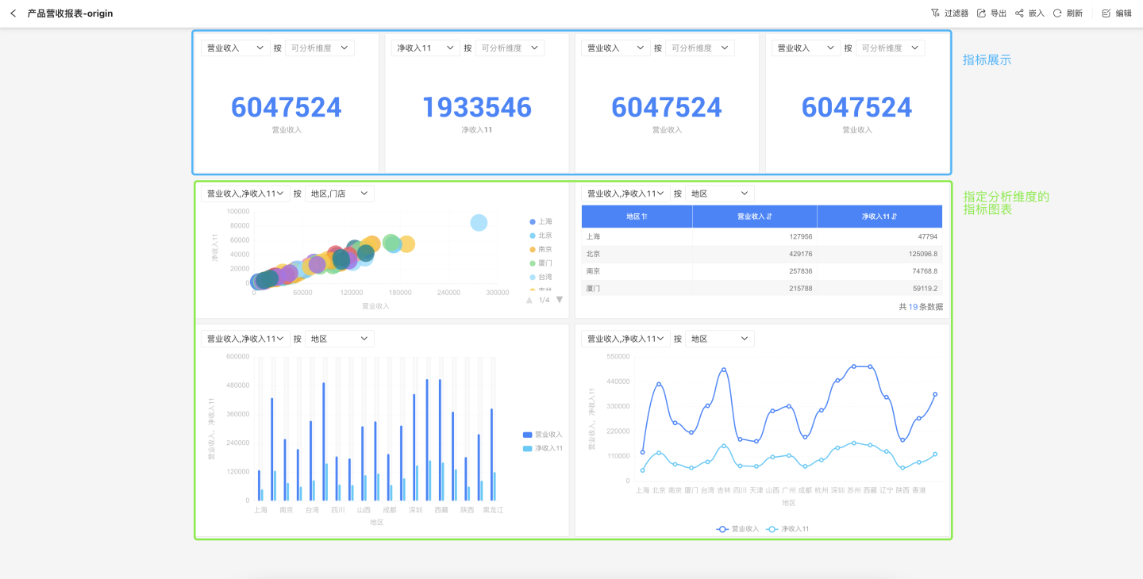Click the 刷新 refresh icon

[1057, 13]
